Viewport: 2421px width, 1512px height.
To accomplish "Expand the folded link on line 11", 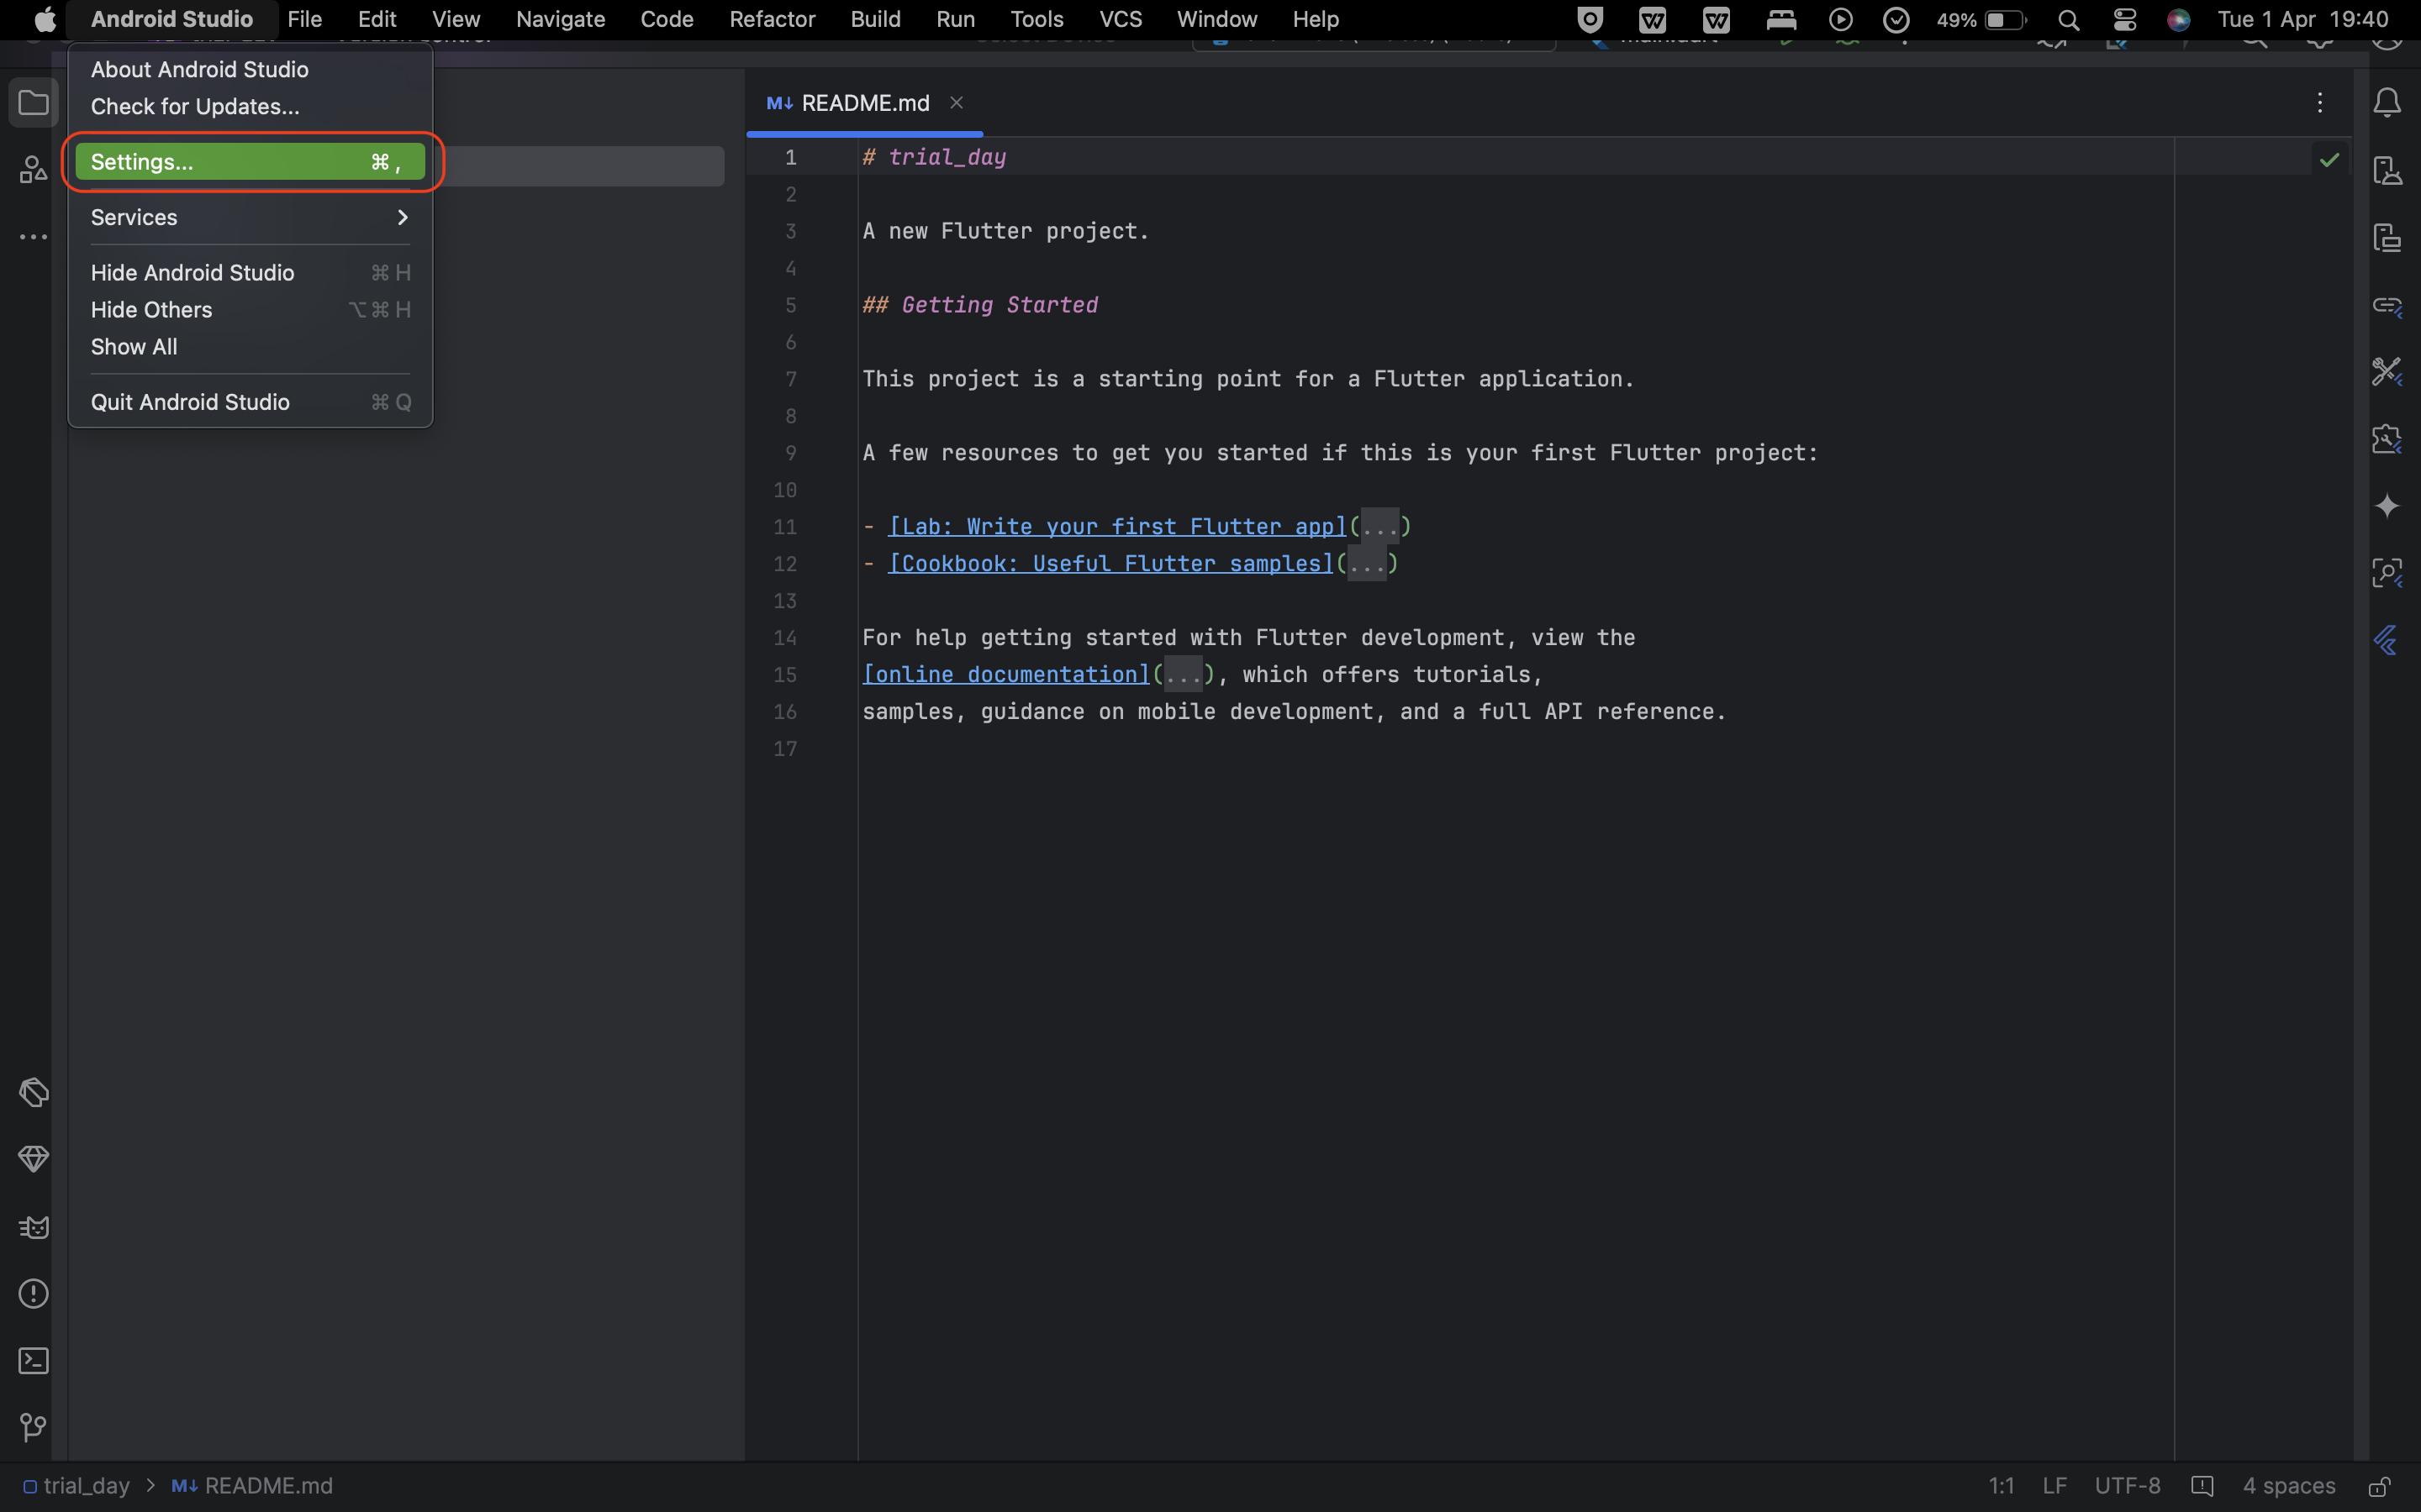I will click(1379, 527).
